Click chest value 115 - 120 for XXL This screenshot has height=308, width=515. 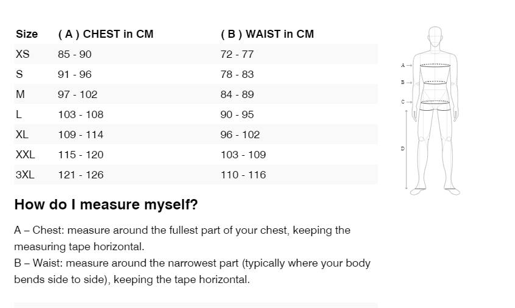click(80, 155)
